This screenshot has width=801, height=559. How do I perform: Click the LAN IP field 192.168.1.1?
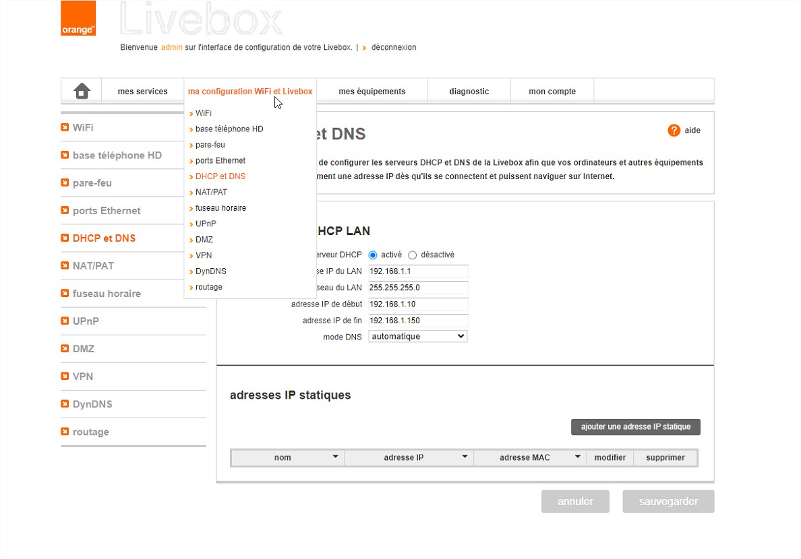419,271
